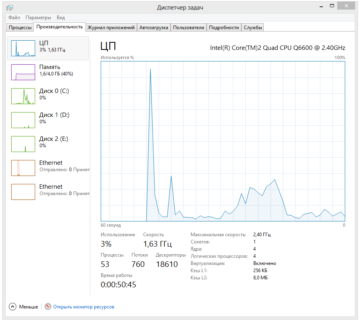Click the Диск 2 (E:) label
The image size is (360, 322).
(54, 139)
